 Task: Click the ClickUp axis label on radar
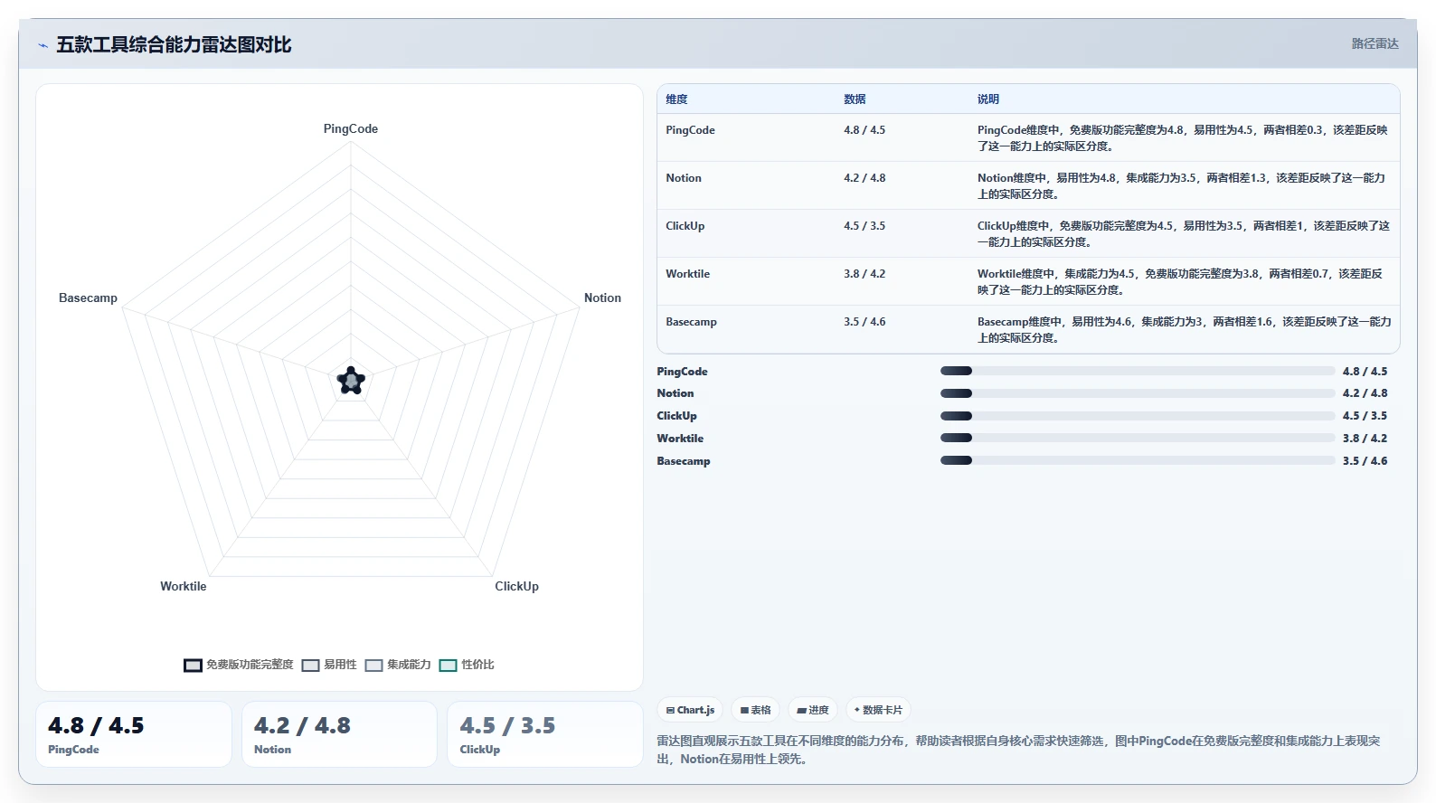[516, 586]
